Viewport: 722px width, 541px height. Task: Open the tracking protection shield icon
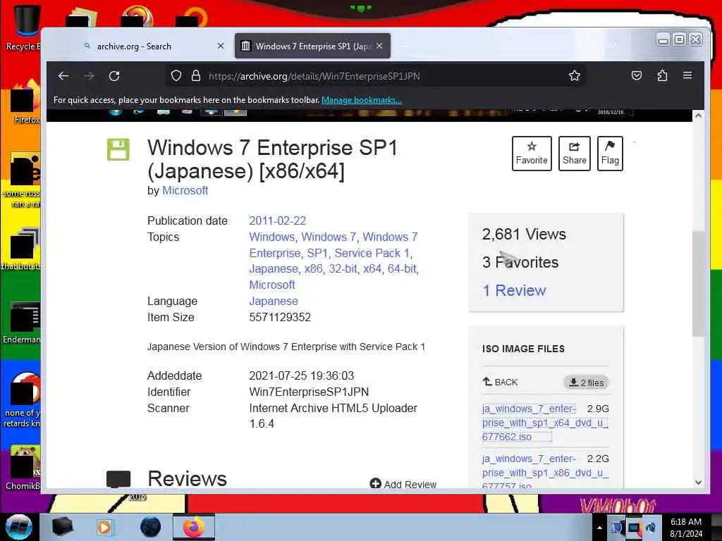click(176, 75)
